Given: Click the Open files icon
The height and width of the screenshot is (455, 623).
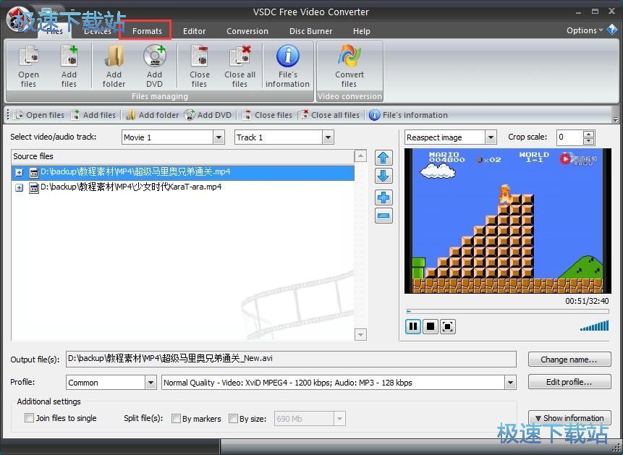Looking at the screenshot, I should pos(28,65).
